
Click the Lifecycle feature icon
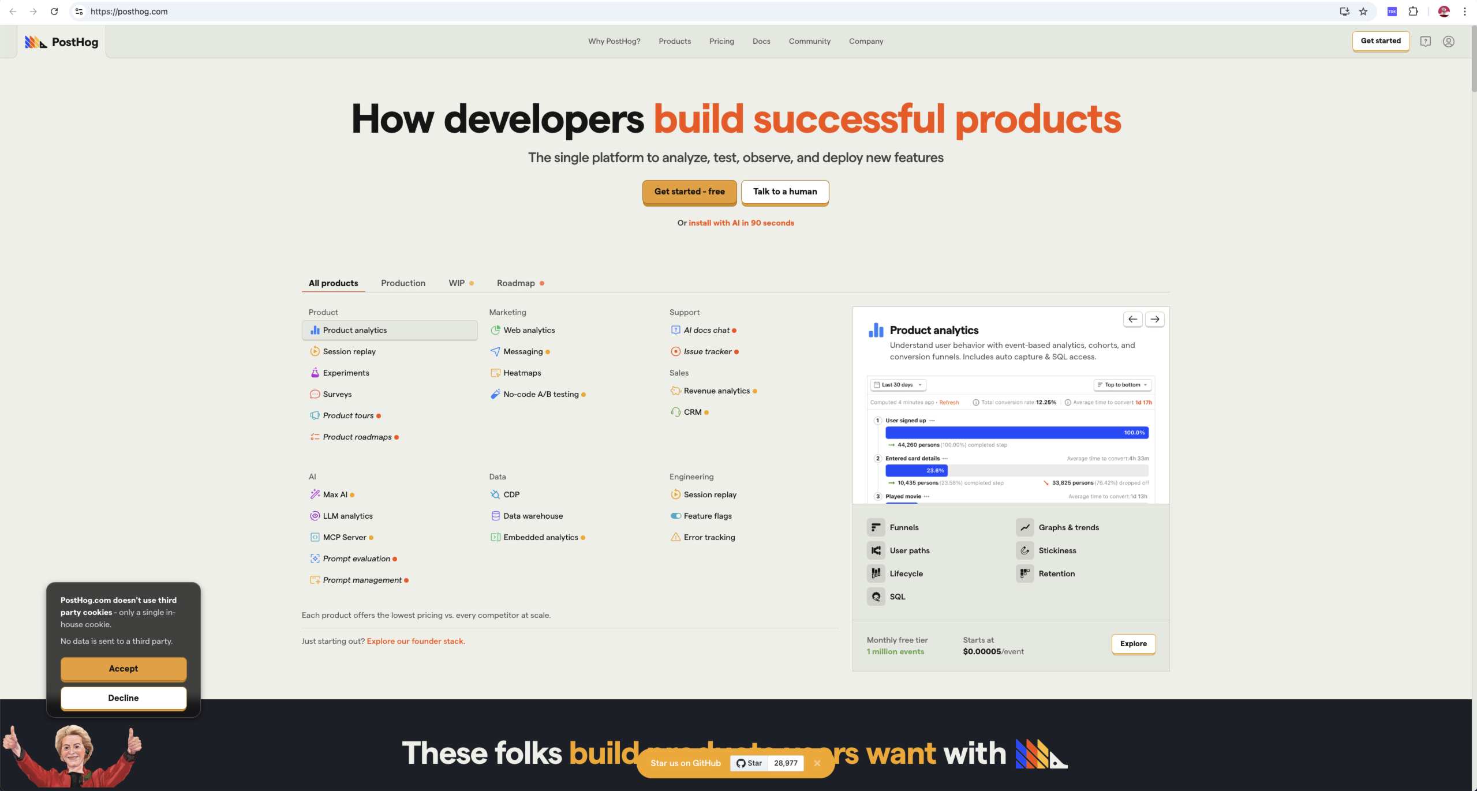click(x=876, y=573)
